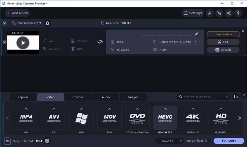The height and width of the screenshot is (147, 247).
Task: Click the pencil icon to rename output file
Action: (196, 34)
